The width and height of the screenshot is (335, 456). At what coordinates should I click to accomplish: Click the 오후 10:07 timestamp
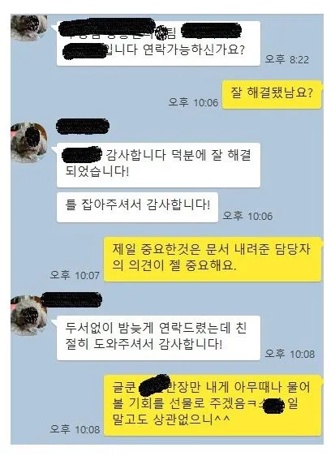75,275
